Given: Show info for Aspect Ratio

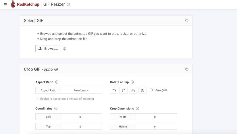Looking at the screenshot, I should [x=57, y=82].
